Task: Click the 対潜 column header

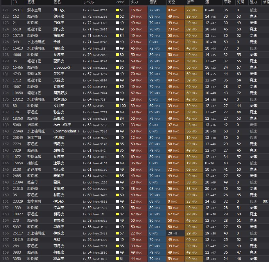Action: point(240,2)
